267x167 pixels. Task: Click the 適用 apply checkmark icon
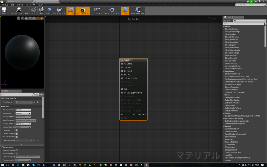[34, 10]
